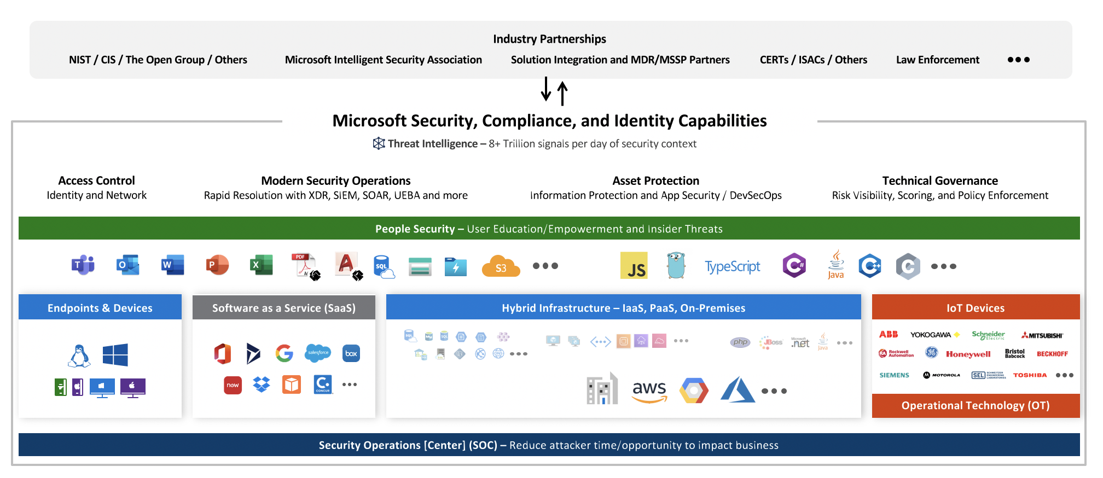Select the Yokogawa logo
Screen dimensions: 1103x478
[934, 335]
